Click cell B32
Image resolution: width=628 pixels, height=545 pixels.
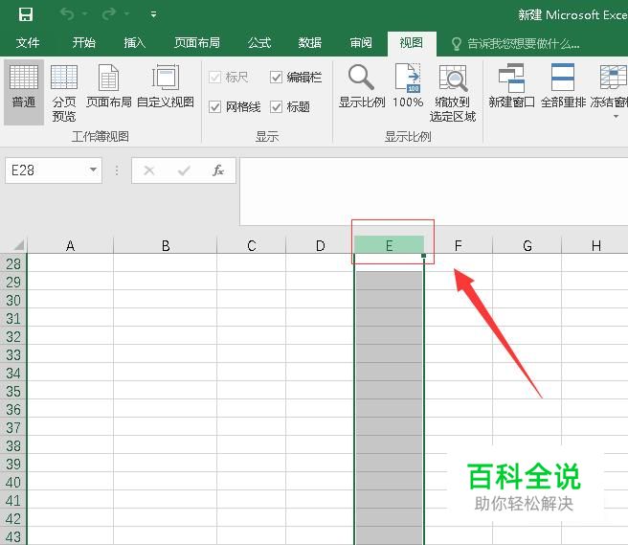pos(165,336)
